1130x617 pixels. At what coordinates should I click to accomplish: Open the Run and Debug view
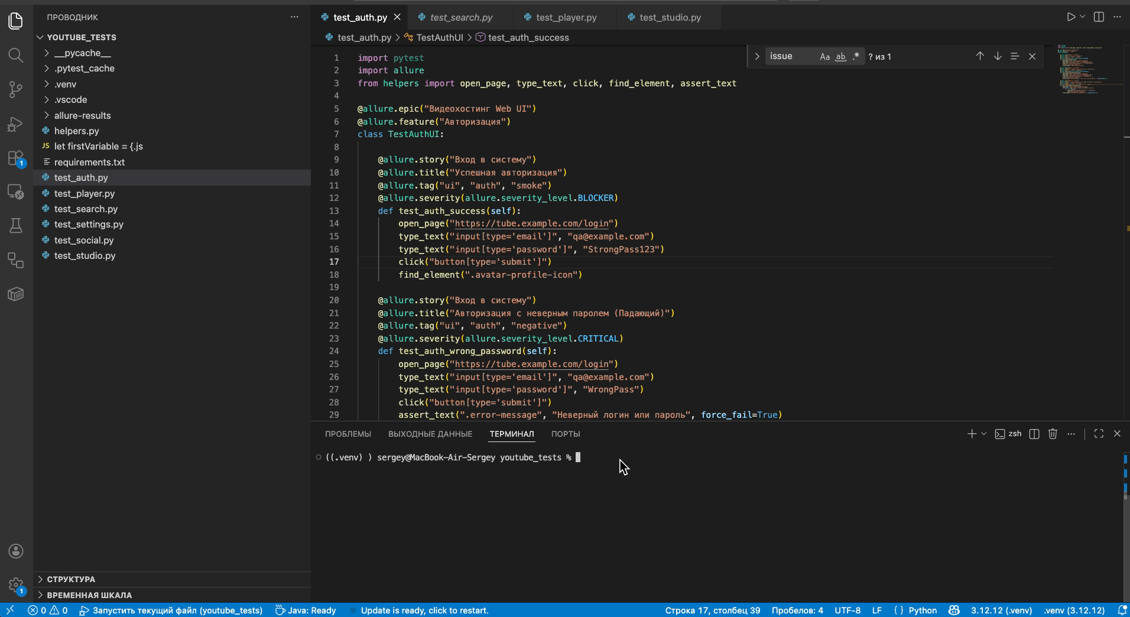16,124
